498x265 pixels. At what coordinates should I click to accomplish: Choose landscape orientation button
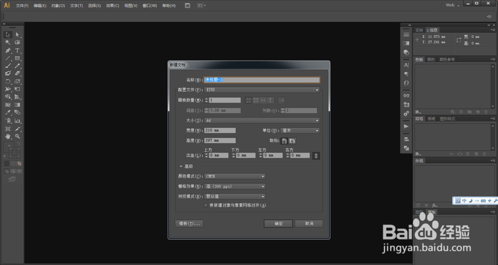tap(292, 141)
